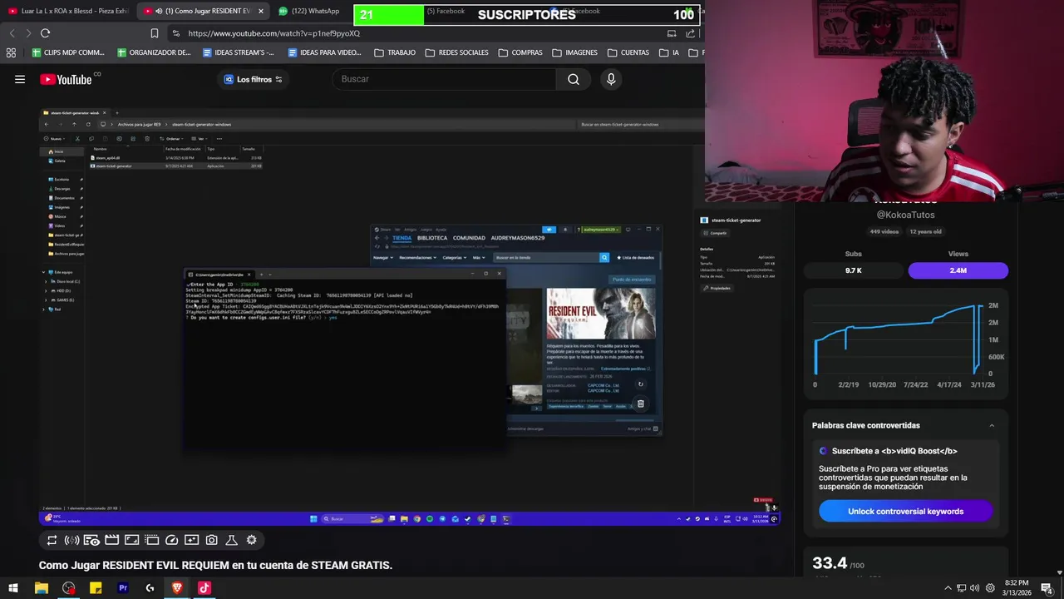Go to the YouTube home logo

coord(66,79)
